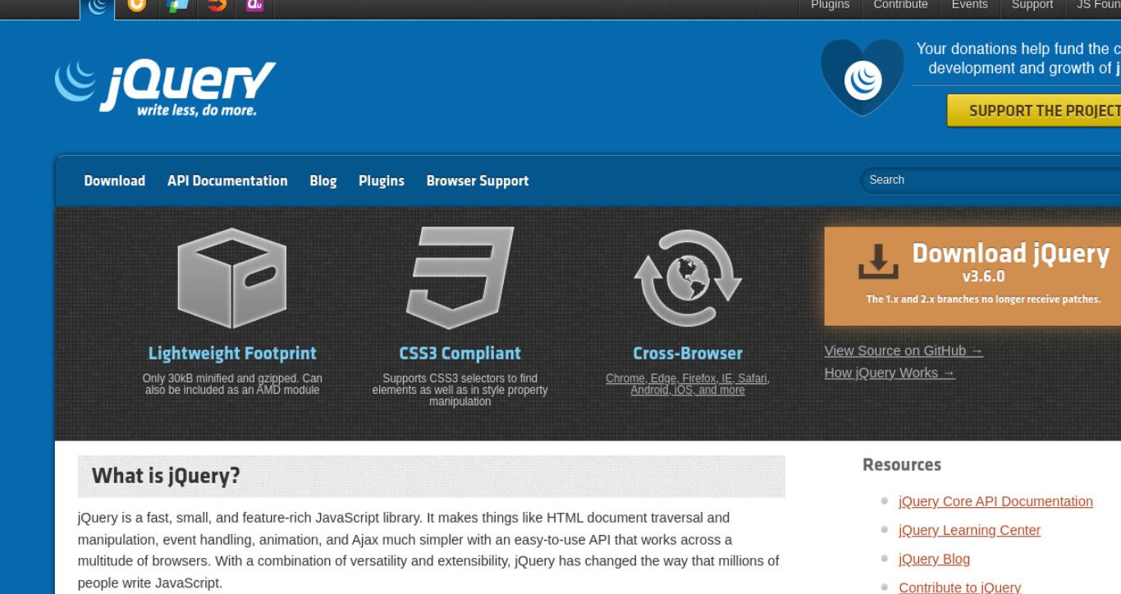Open the Blog nav item
Screen dimensions: 1121x594
tap(323, 180)
